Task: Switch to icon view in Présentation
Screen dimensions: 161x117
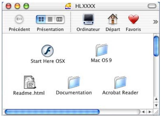Action: pos(41,19)
